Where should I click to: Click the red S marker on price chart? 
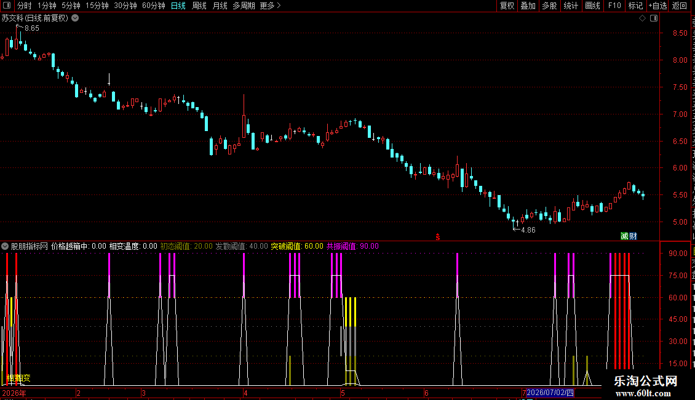pos(437,238)
